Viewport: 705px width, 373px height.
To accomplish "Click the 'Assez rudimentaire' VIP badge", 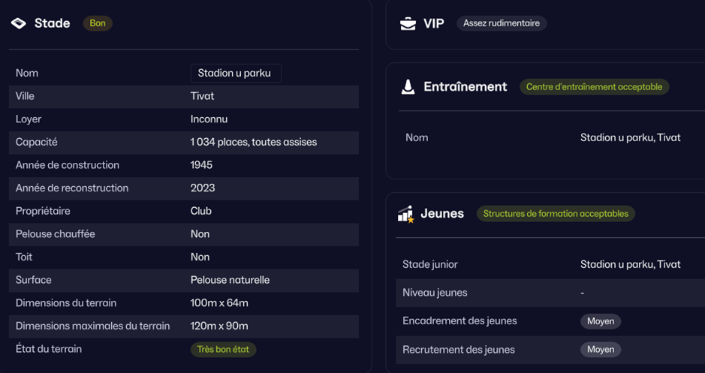I will click(x=502, y=23).
